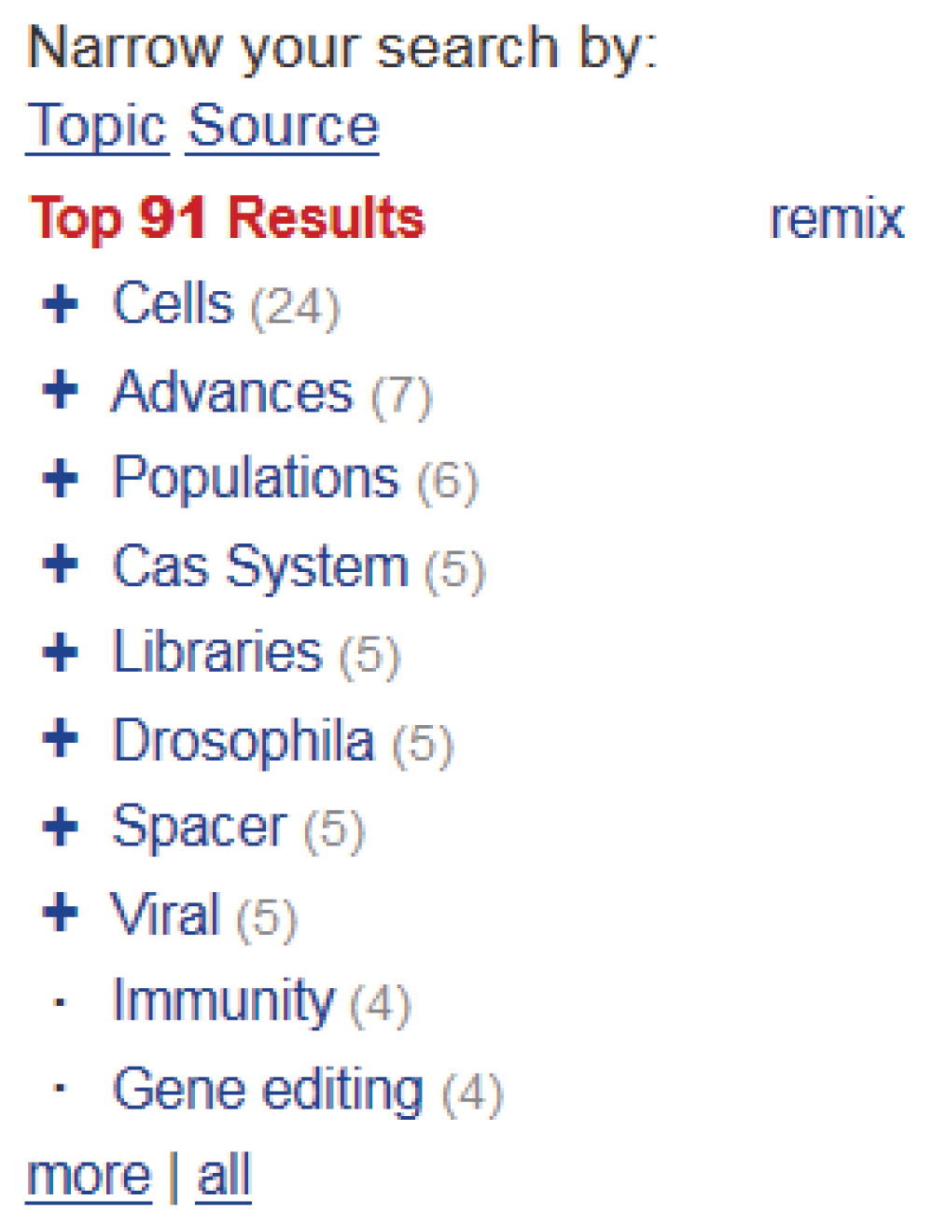Expand the Advances plus icon
This screenshot has width=933, height=1228.
(x=61, y=390)
